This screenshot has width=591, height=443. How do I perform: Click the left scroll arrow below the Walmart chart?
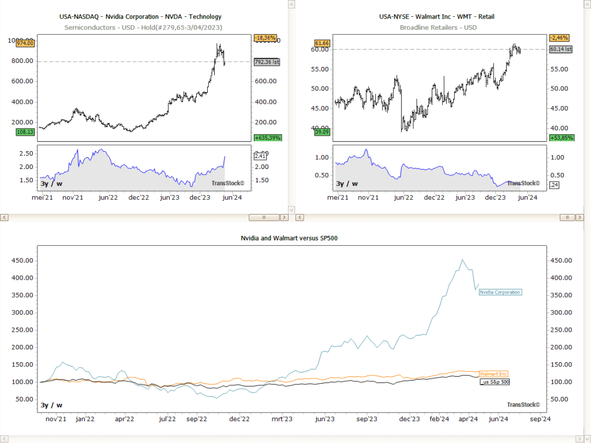coord(300,218)
